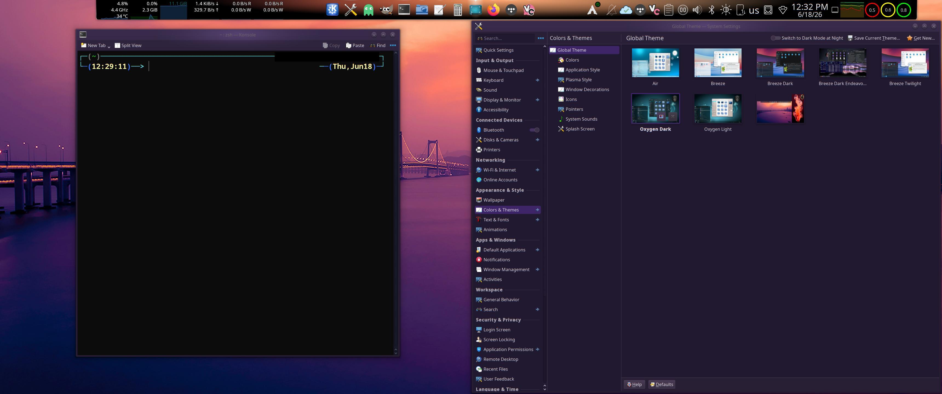942x394 pixels.
Task: Open the KDE application launcher
Action: [332, 10]
